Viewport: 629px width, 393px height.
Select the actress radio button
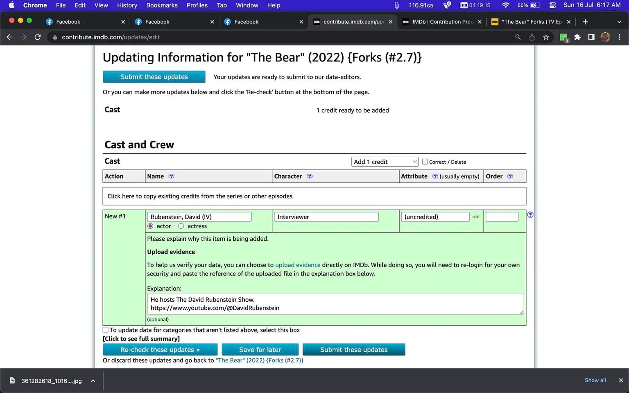[x=181, y=226]
